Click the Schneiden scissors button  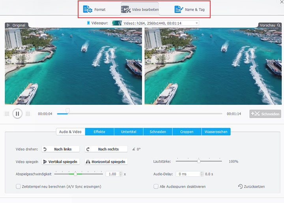265,114
